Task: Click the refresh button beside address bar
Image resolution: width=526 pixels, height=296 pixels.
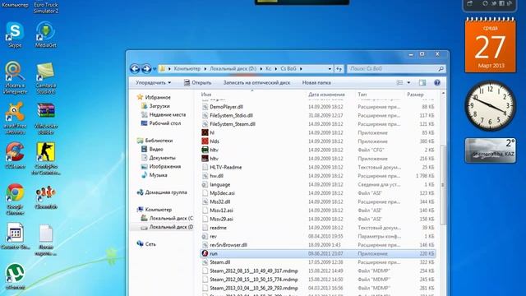Action: [339, 69]
